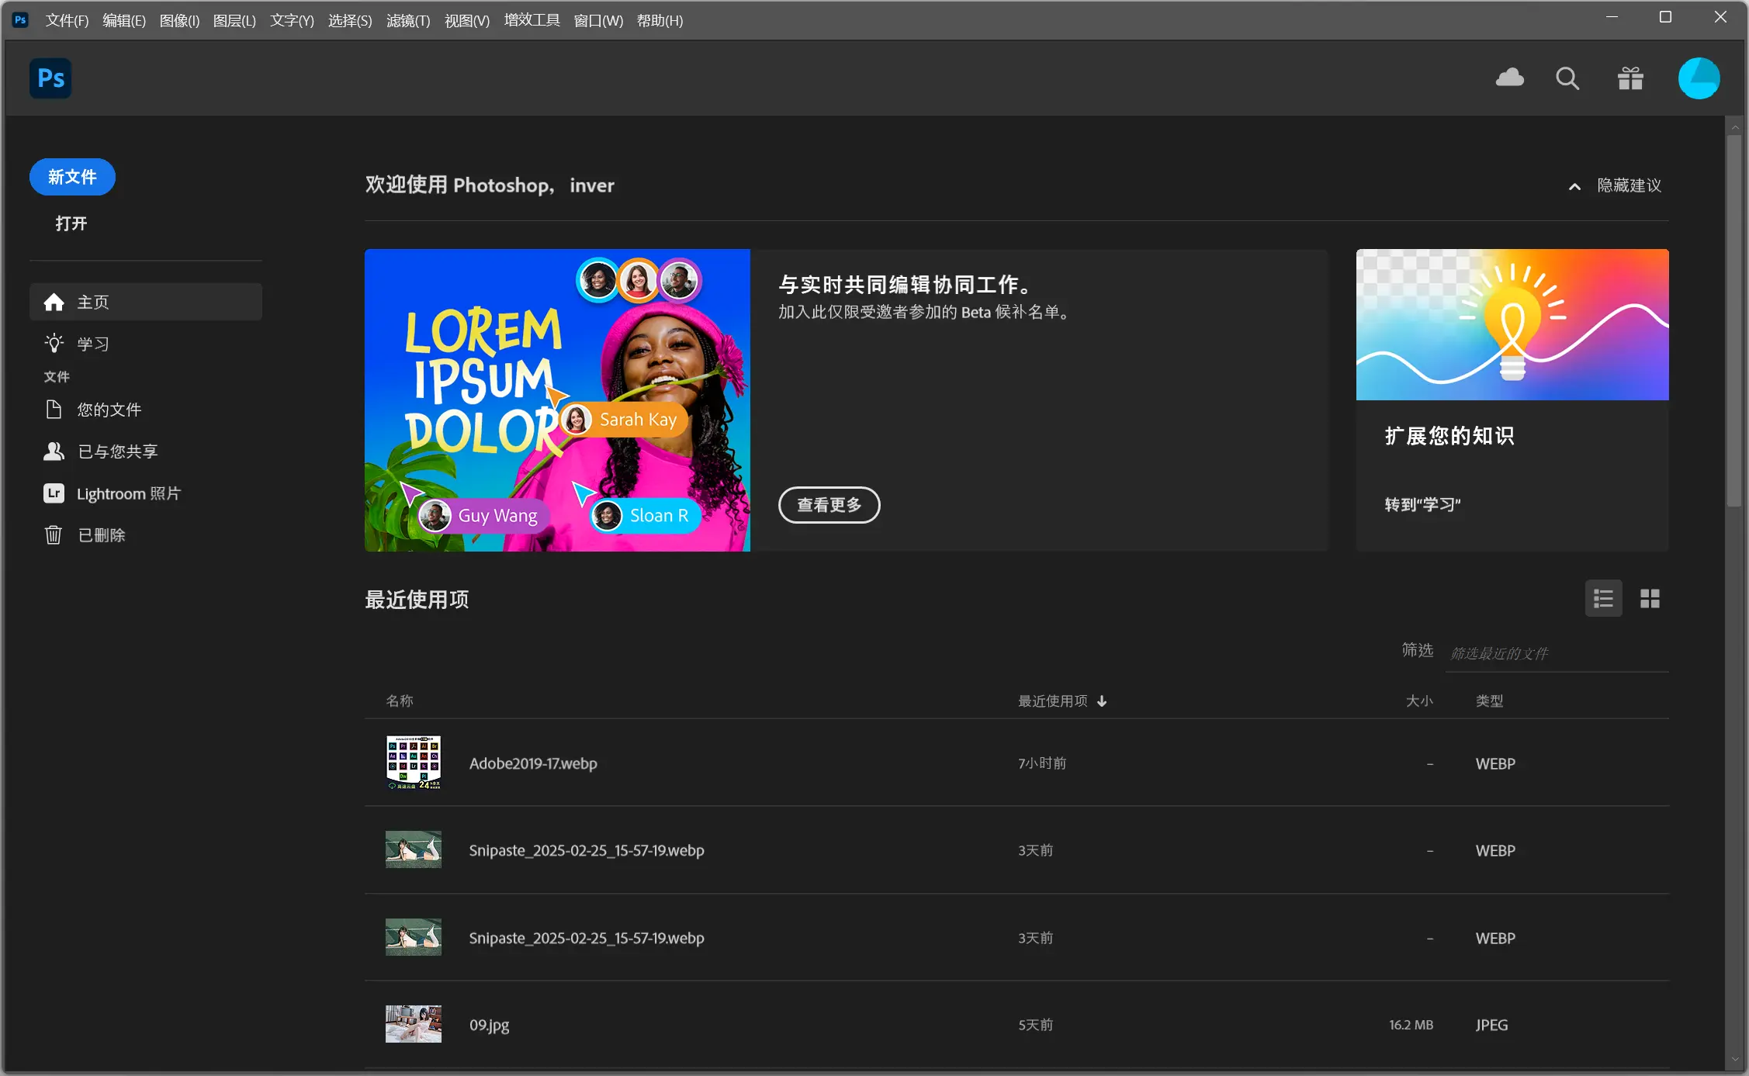The height and width of the screenshot is (1076, 1749).
Task: Open the What's New gift icon
Action: pos(1630,78)
